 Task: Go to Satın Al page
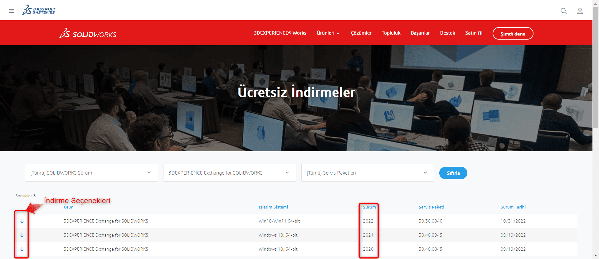(474, 33)
